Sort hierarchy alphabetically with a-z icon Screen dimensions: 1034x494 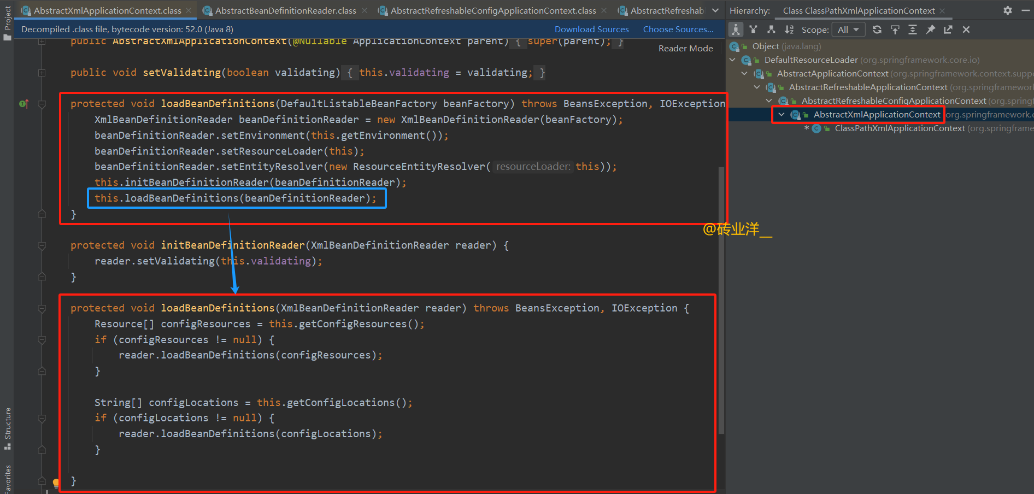point(789,30)
